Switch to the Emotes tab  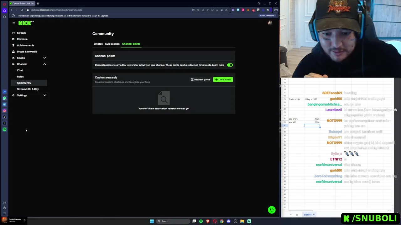(x=98, y=44)
